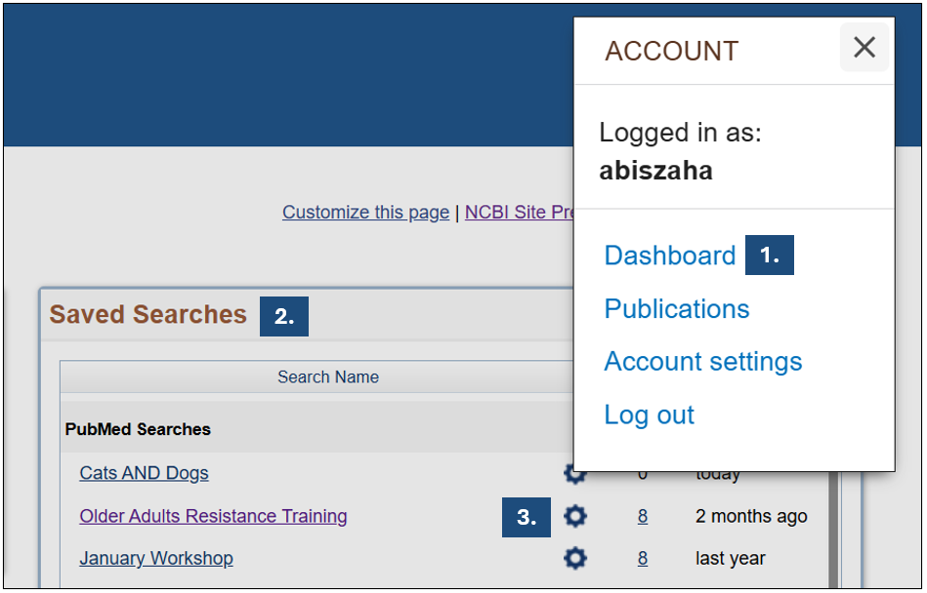Log out of account abiszaha
Image resolution: width=927 pixels, height=593 pixels.
pos(649,415)
